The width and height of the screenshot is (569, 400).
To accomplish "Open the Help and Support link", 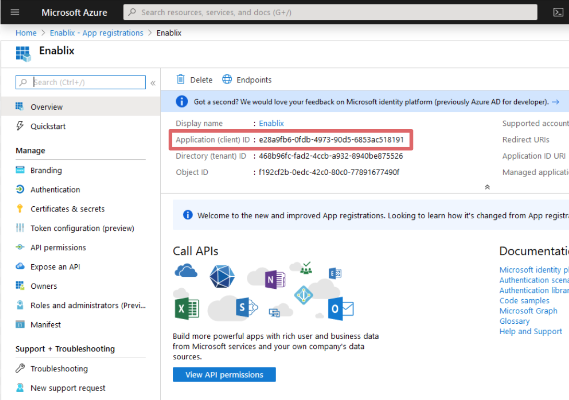I will [530, 331].
